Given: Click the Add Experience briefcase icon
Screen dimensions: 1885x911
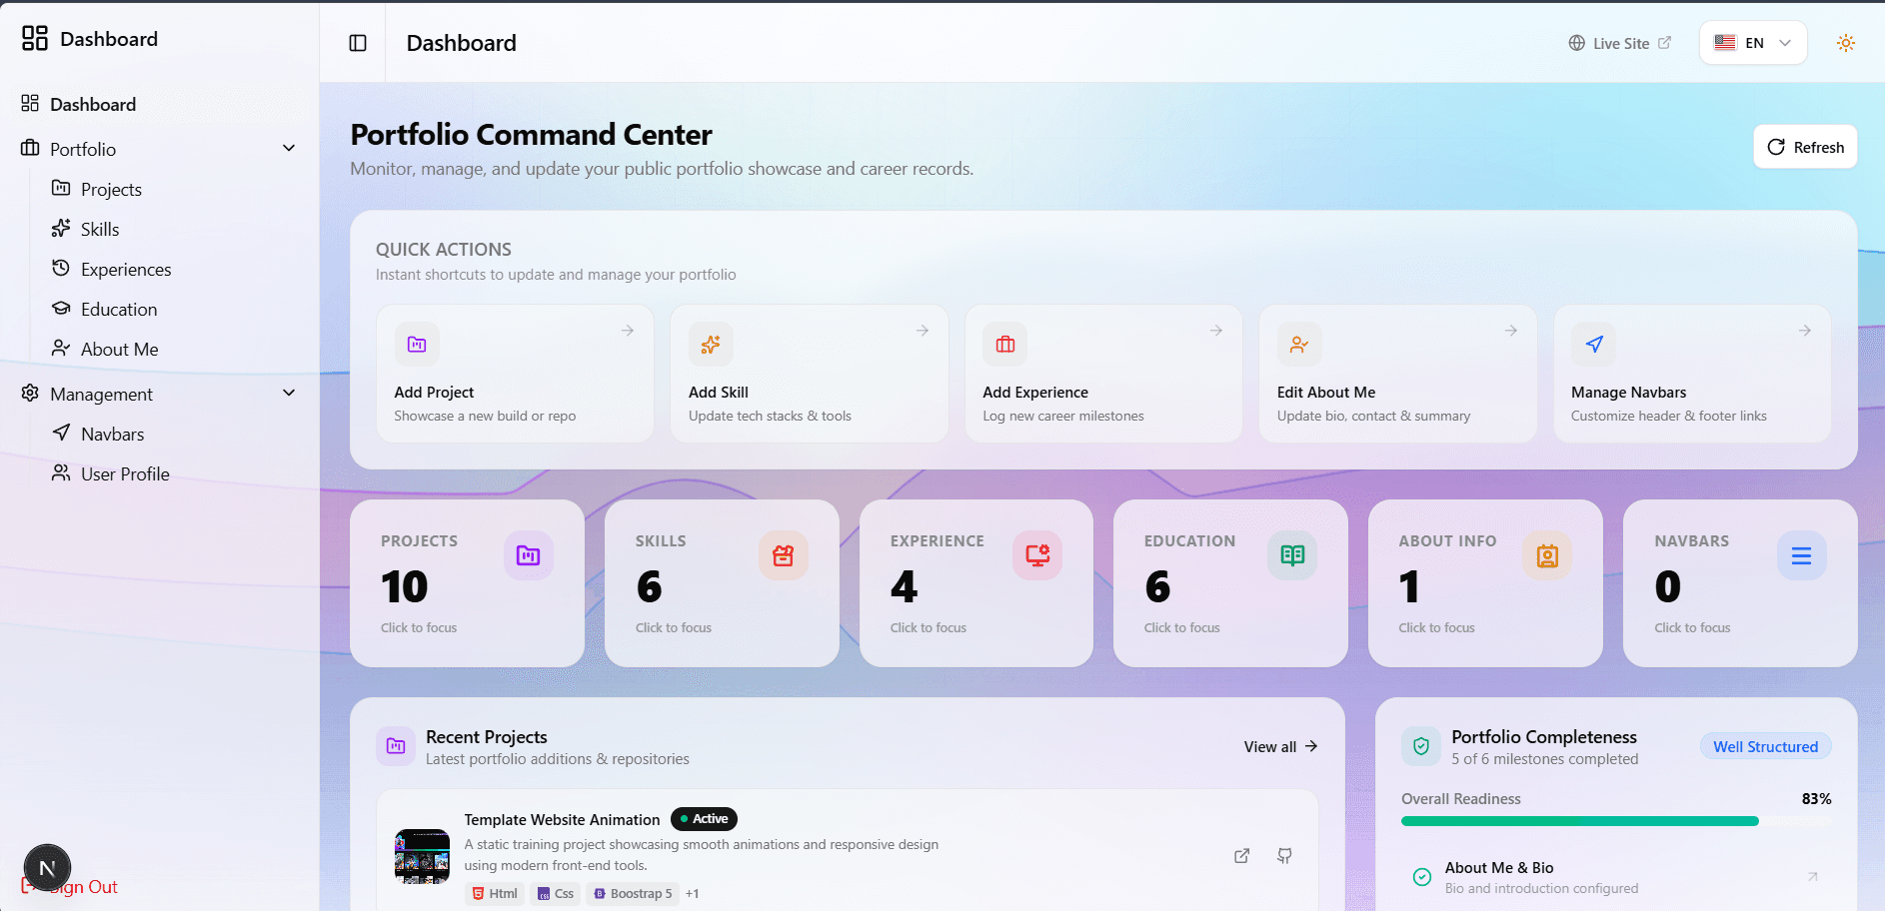Looking at the screenshot, I should coord(1005,345).
